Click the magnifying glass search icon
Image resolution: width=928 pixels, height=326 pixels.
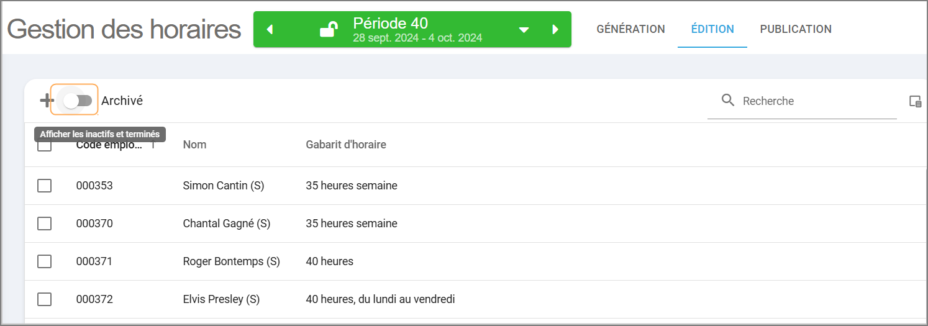pos(728,101)
